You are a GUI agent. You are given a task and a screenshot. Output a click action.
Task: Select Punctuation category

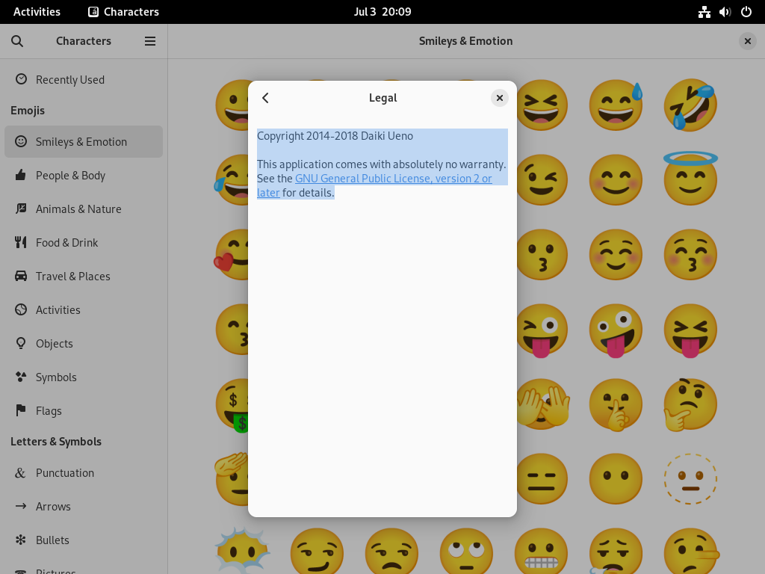(84, 473)
